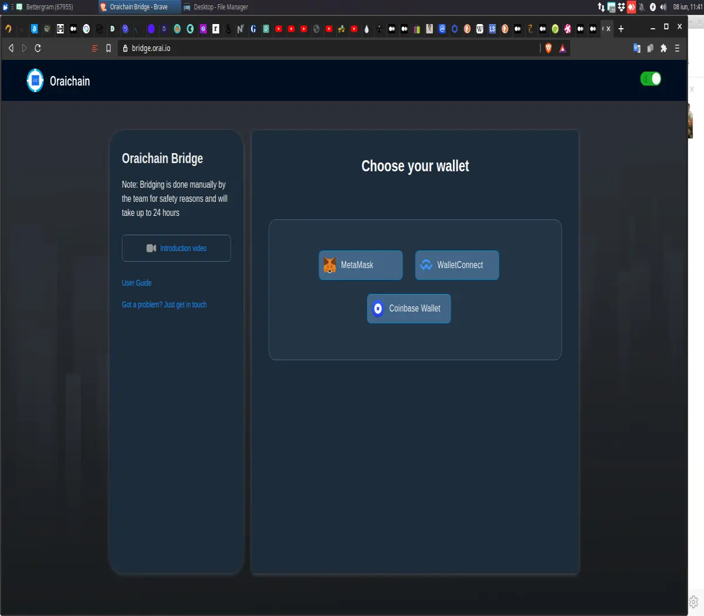Screen dimensions: 704x616
Task: Click the red AnyDesk tray icon
Action: pos(631,7)
